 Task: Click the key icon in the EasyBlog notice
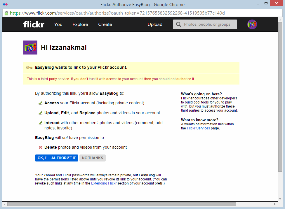click(29, 68)
